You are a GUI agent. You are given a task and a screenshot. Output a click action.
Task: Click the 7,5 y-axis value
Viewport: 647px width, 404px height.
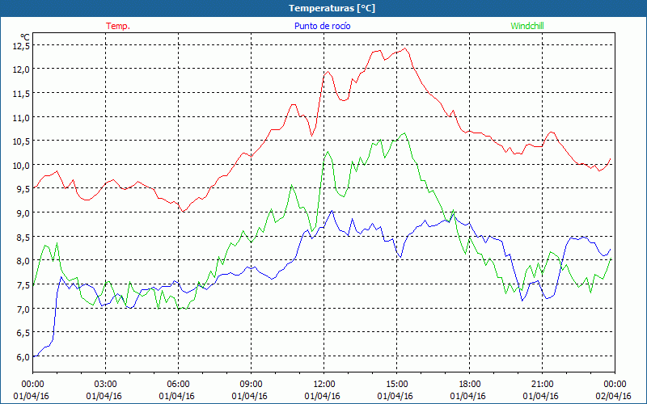pyautogui.click(x=23, y=285)
